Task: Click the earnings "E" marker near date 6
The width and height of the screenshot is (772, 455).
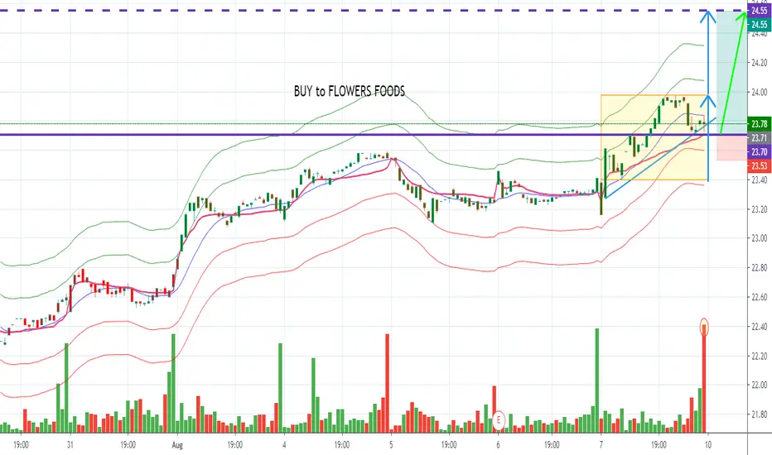Action: point(499,420)
